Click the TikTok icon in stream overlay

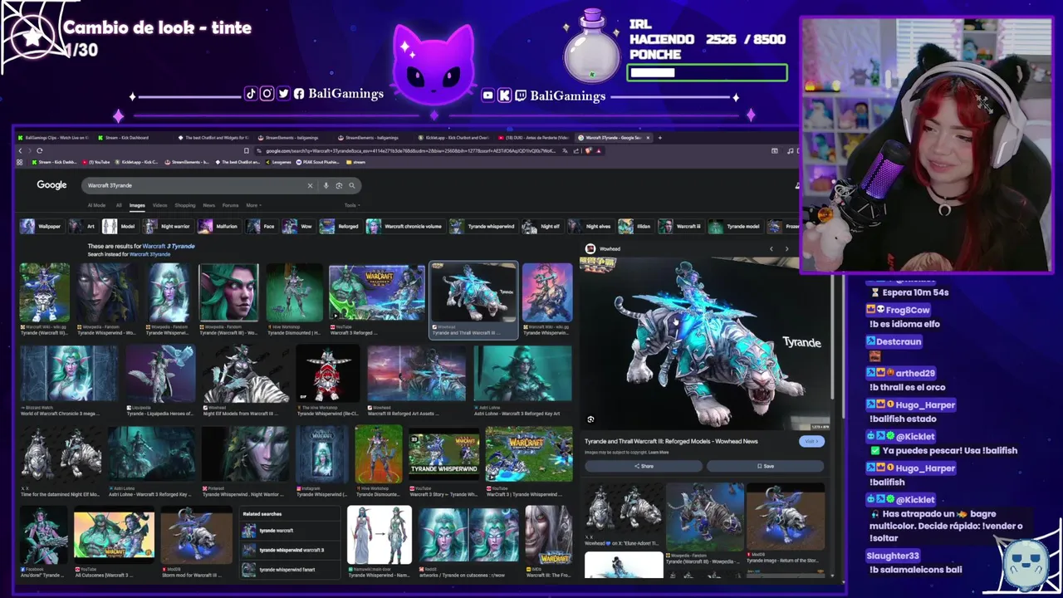coord(251,94)
